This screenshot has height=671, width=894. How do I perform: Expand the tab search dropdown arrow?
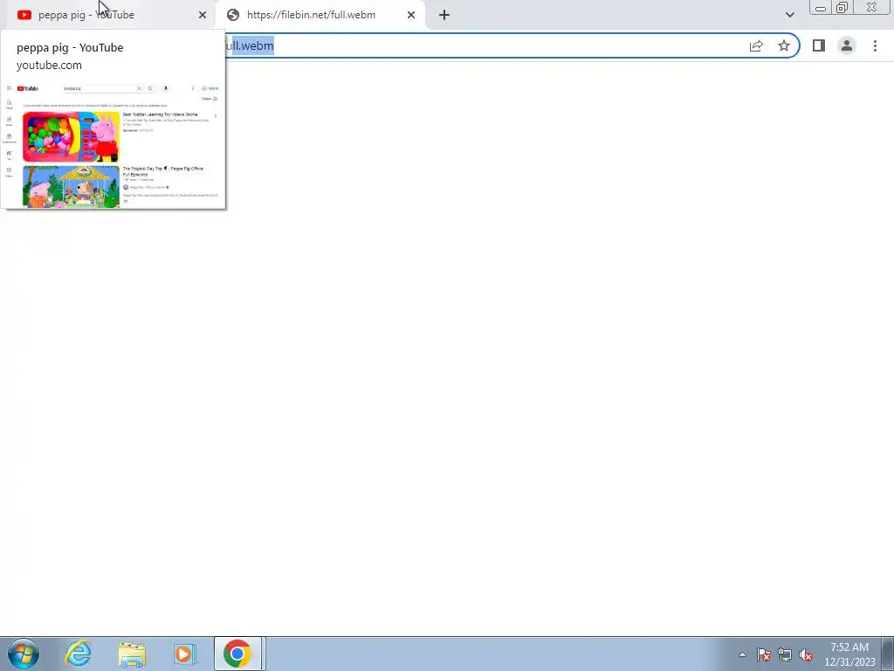(789, 15)
